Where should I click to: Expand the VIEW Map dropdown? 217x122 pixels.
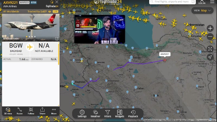pos(202,11)
